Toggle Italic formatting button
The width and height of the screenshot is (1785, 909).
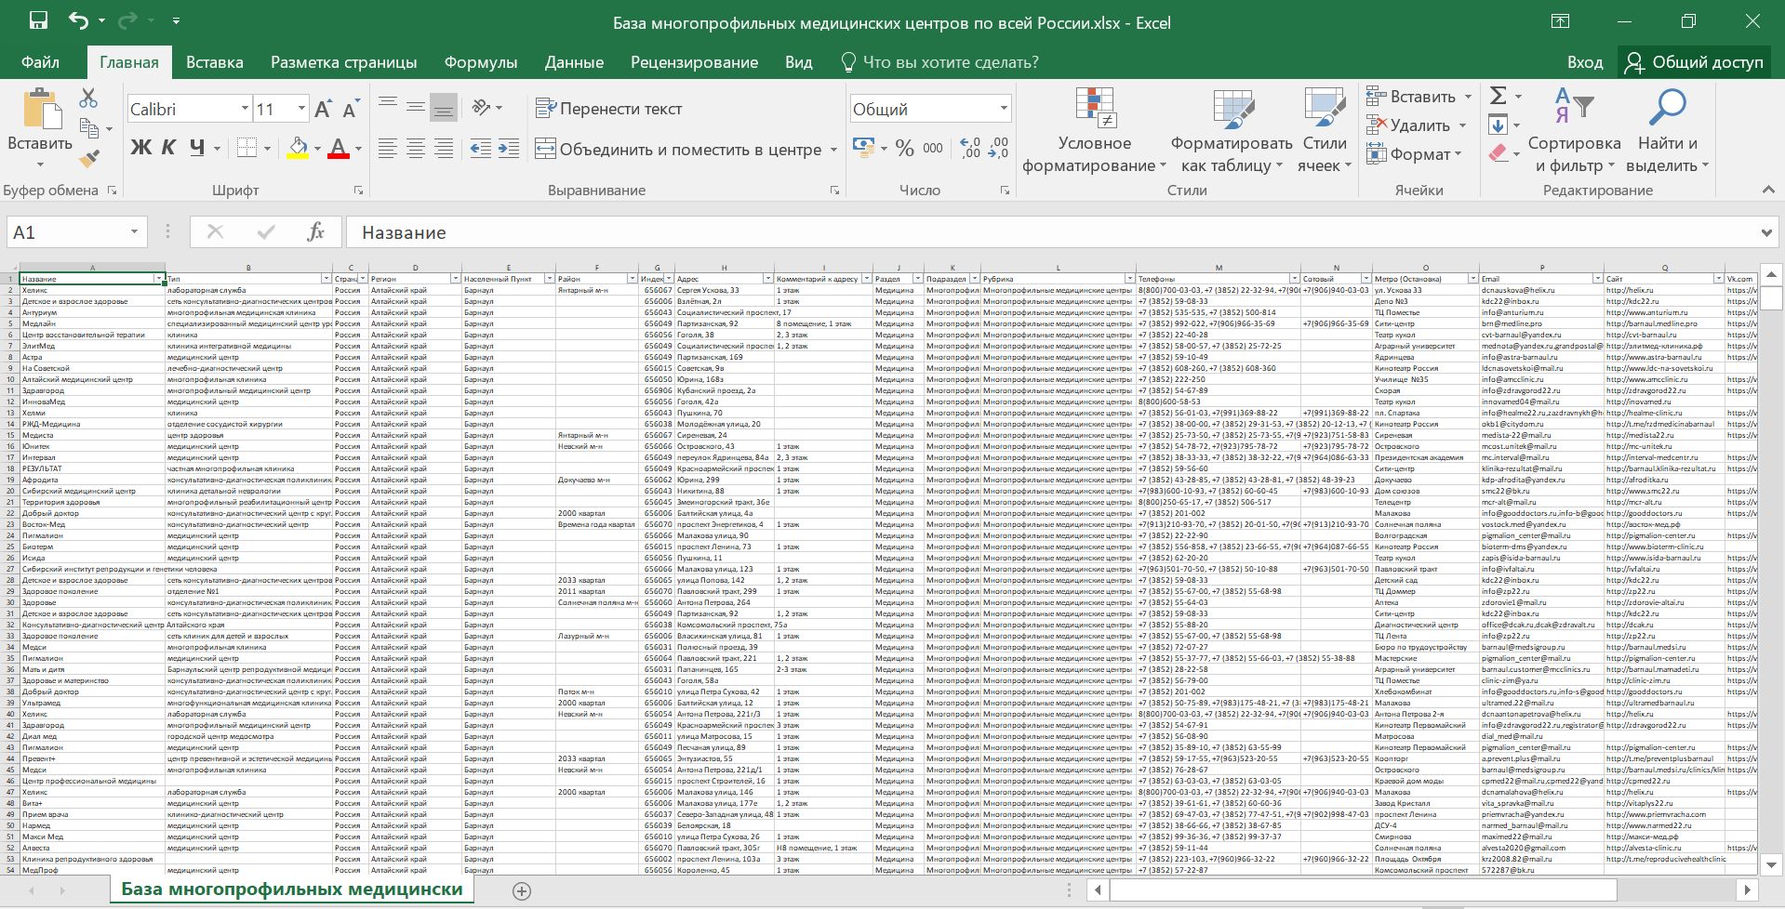coord(168,148)
